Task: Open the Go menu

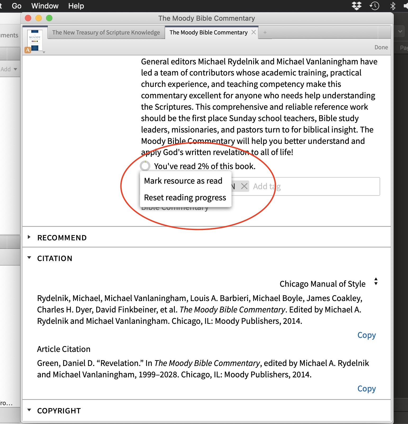Action: click(x=17, y=6)
